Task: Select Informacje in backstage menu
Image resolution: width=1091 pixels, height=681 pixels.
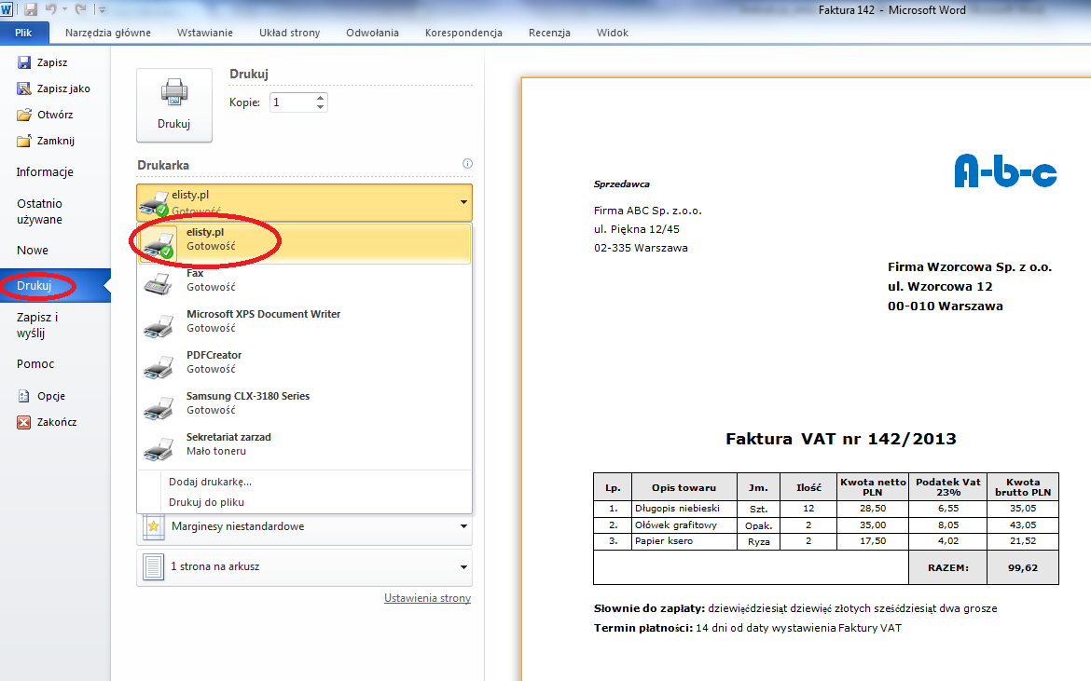Action: [x=55, y=171]
